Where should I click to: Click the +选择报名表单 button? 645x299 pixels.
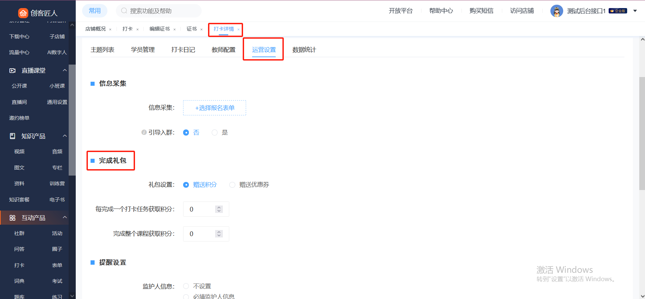pos(214,108)
